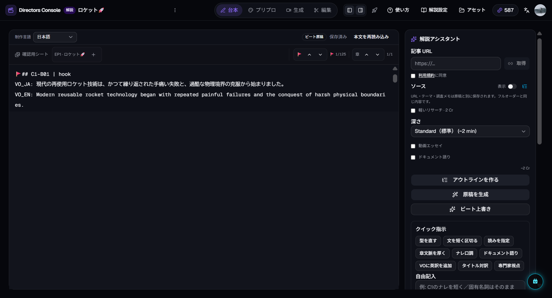This screenshot has width=552, height=298.
Task: Open the language translate icon
Action: (x=527, y=10)
